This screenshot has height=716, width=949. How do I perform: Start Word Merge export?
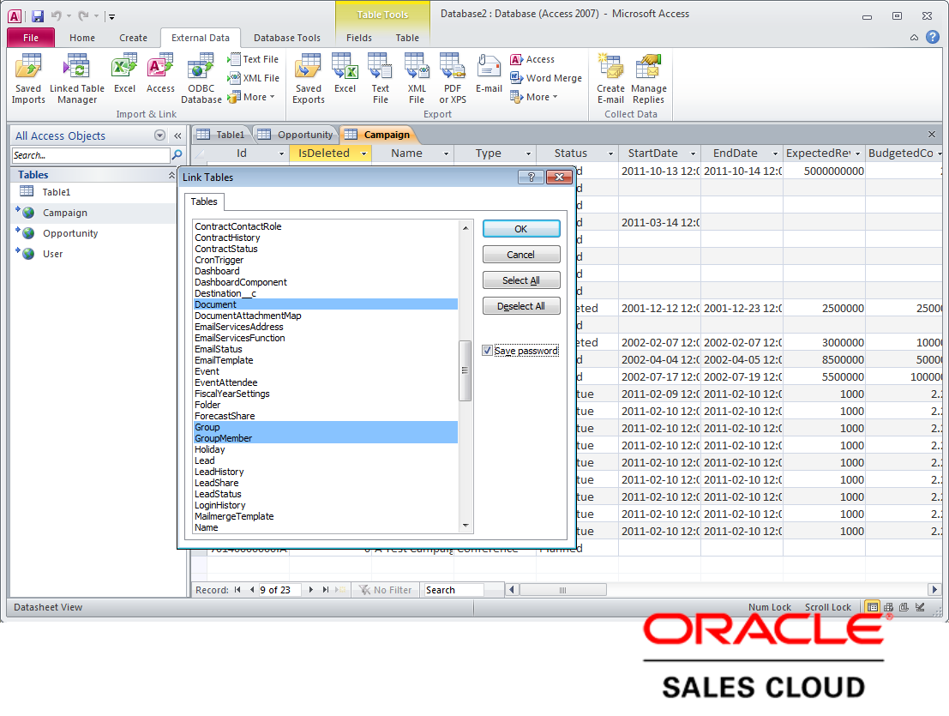coord(546,78)
